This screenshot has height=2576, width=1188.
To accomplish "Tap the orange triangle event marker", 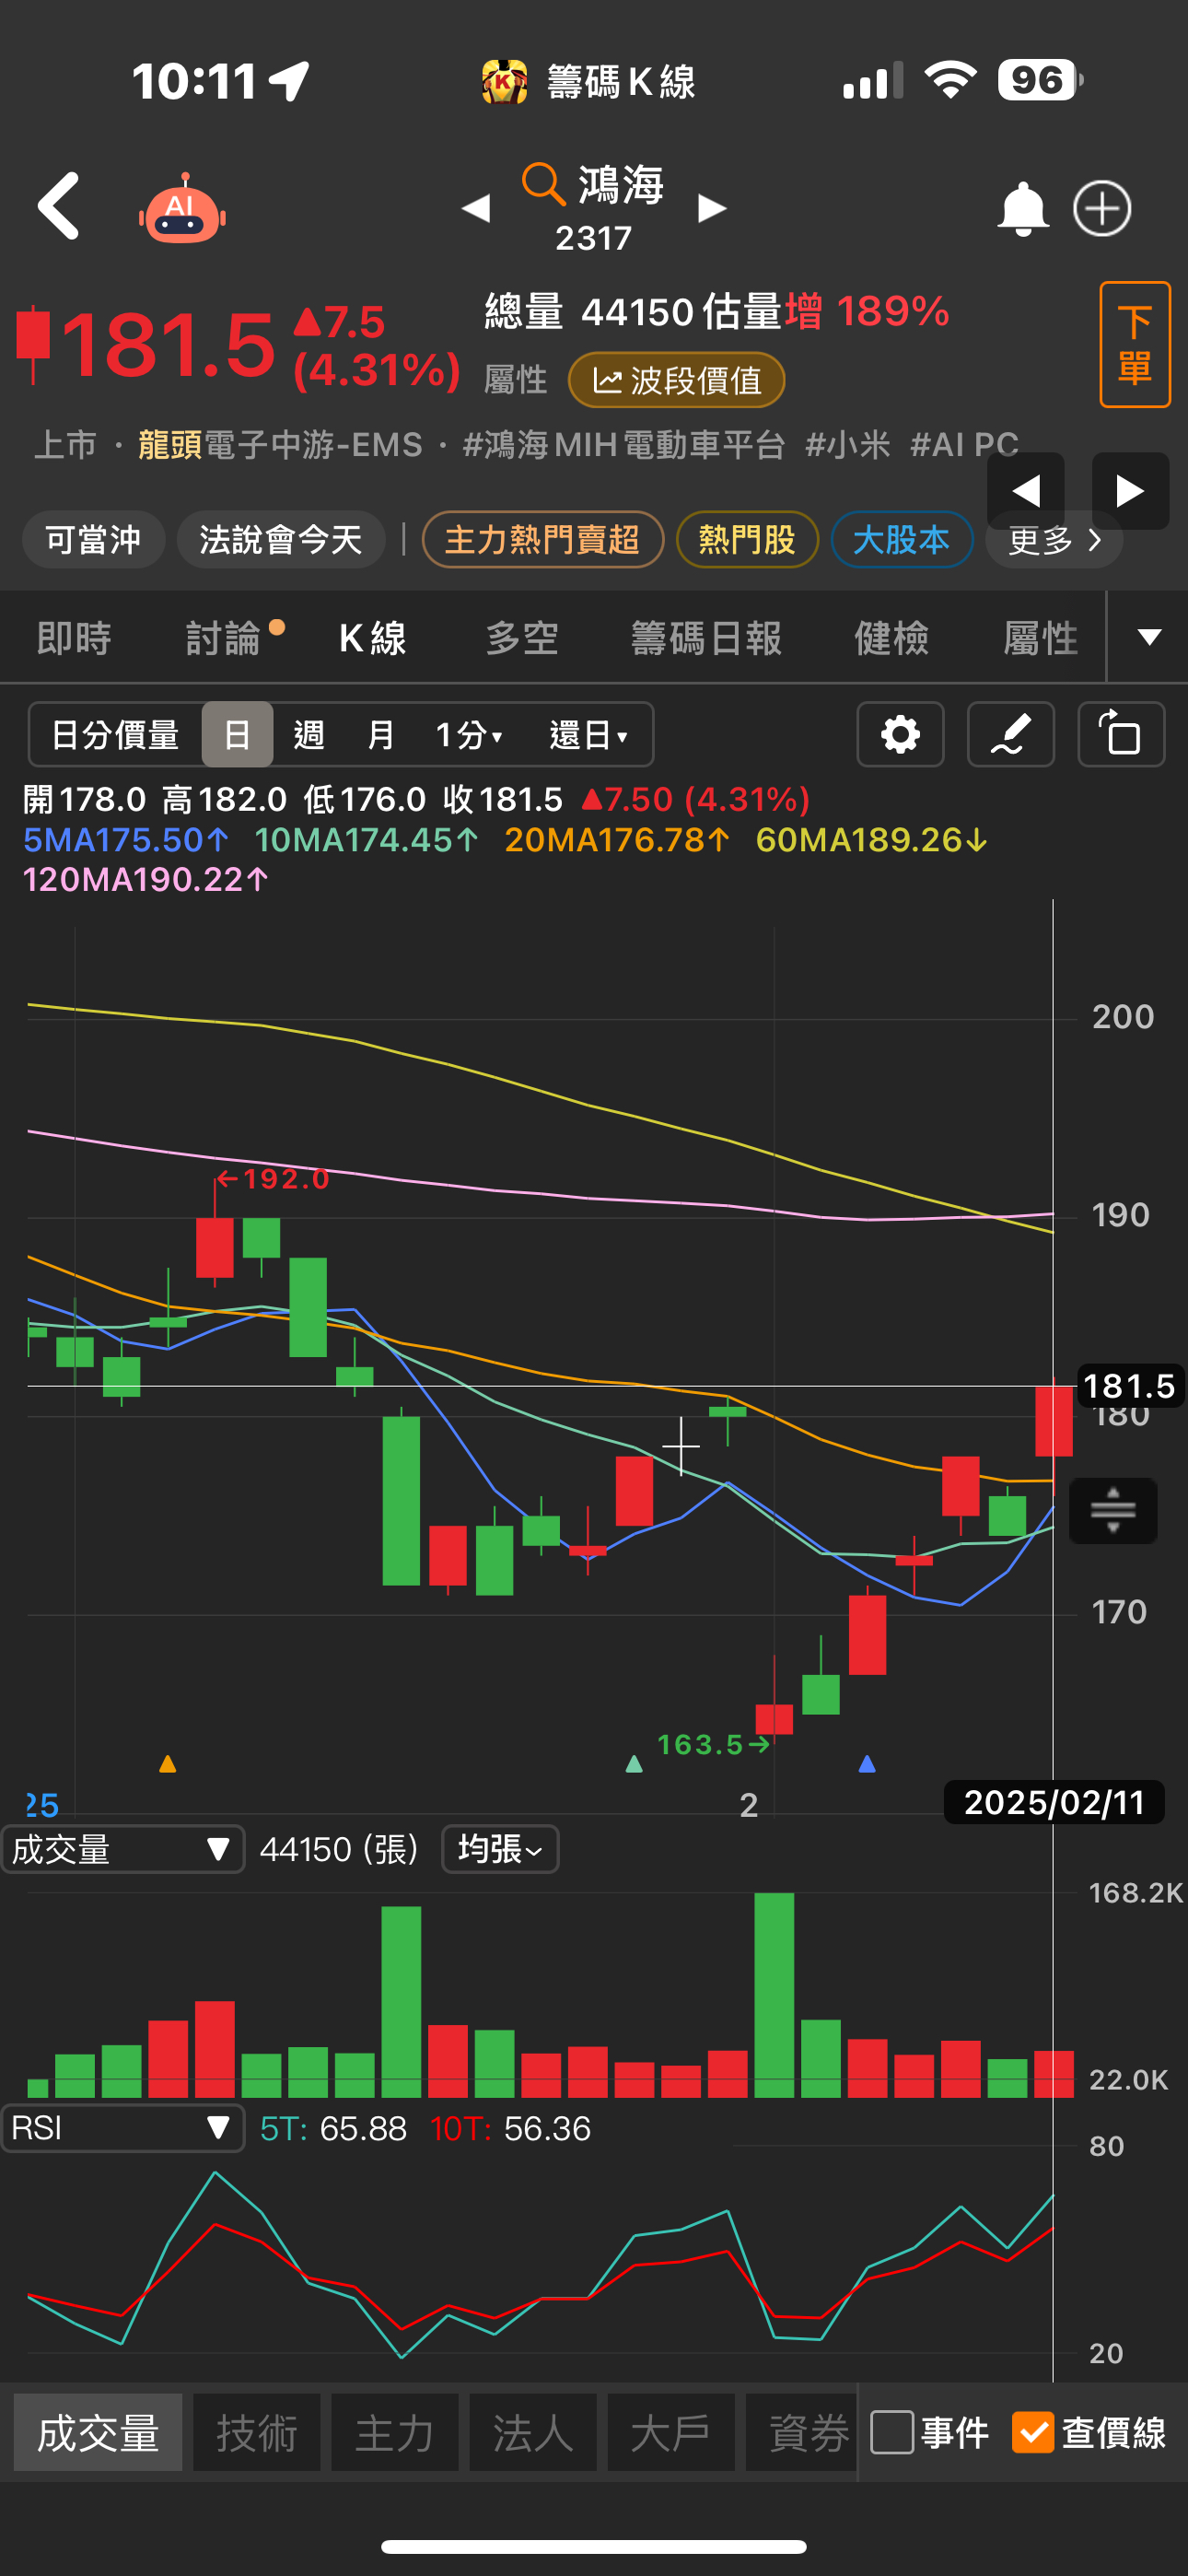I will pyautogui.click(x=168, y=1763).
